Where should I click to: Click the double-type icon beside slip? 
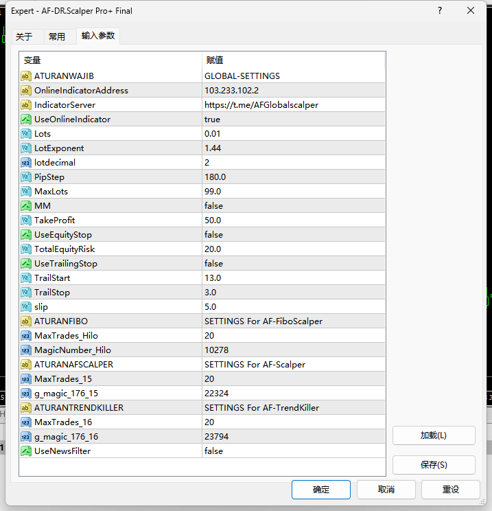tap(26, 306)
